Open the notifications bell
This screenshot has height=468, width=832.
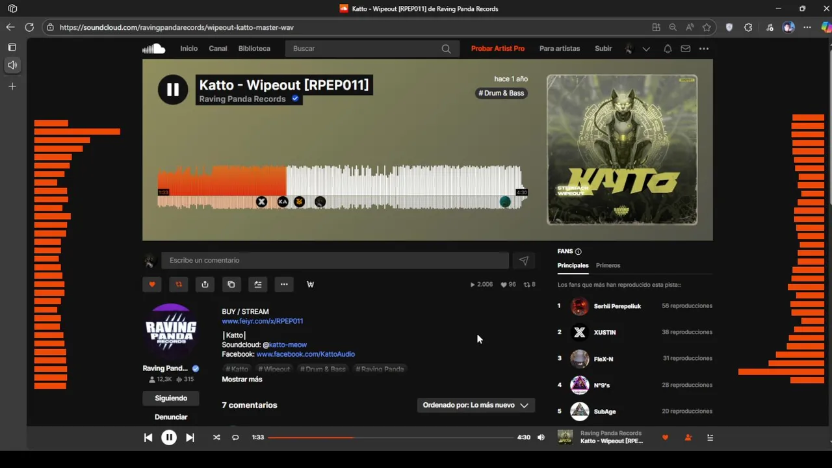pos(668,49)
